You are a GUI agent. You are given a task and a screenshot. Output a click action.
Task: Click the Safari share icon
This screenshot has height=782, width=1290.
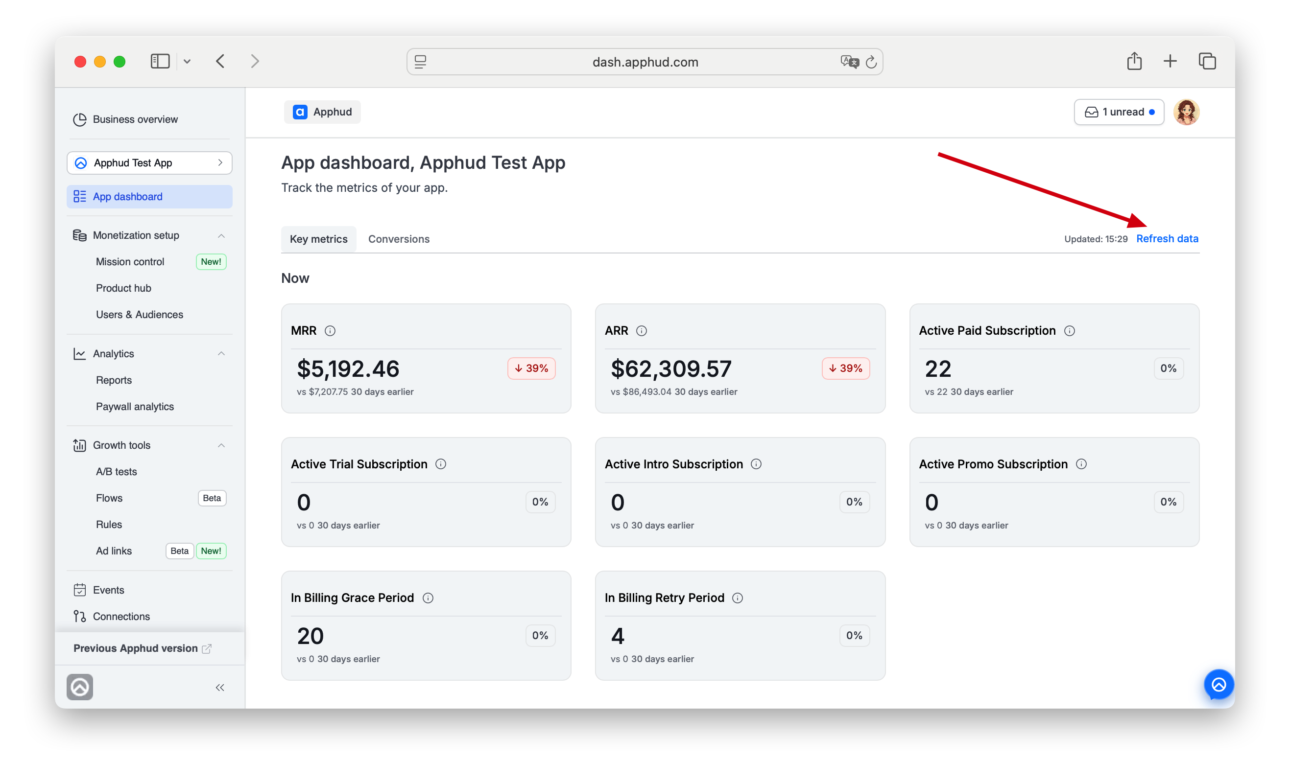point(1134,61)
